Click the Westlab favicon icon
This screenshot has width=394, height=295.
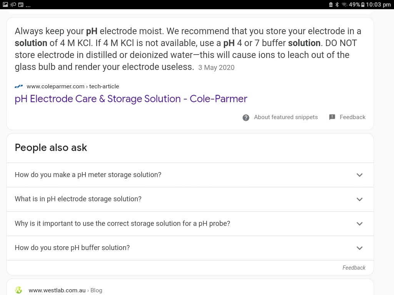(x=18, y=290)
